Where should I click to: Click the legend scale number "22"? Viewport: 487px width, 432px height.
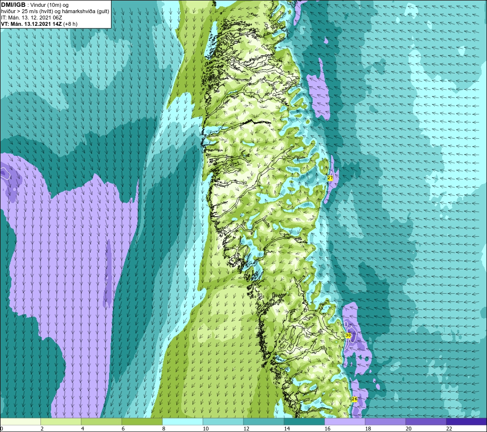(x=449, y=429)
